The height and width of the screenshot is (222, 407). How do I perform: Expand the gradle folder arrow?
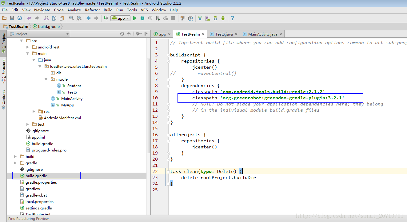(x=15, y=163)
